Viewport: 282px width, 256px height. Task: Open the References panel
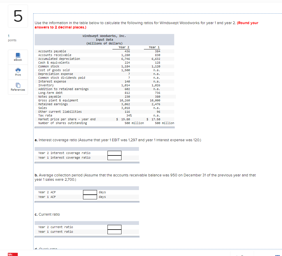[18, 85]
